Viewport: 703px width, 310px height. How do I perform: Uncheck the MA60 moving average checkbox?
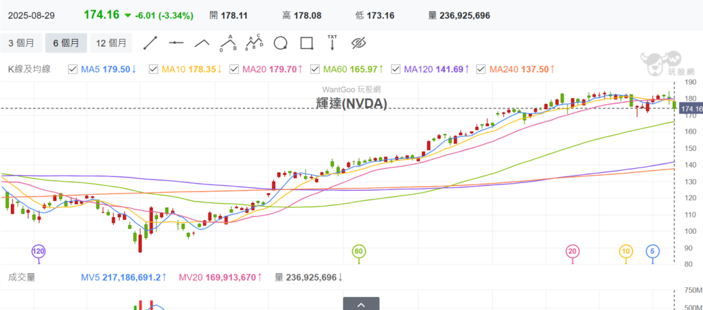tap(314, 69)
